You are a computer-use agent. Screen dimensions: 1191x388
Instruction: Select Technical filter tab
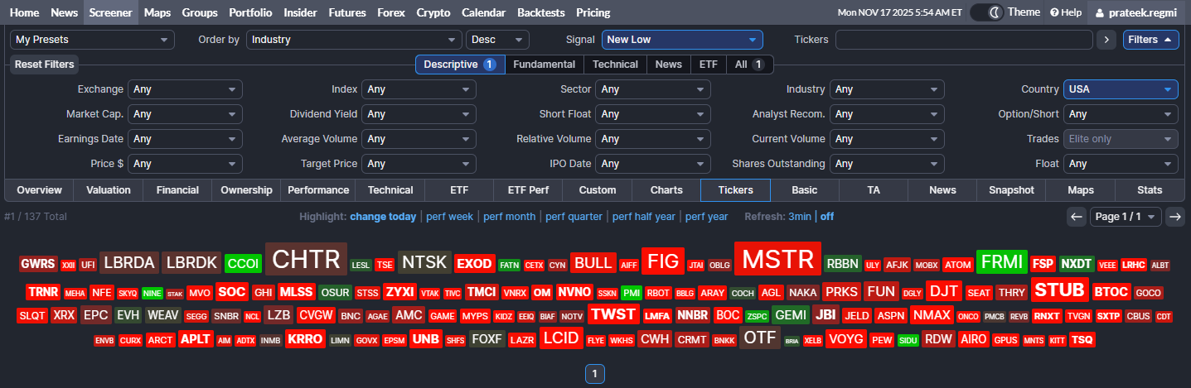pyautogui.click(x=615, y=65)
